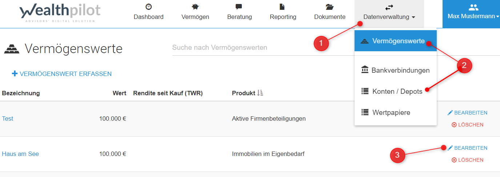500x177 pixels.
Task: Click the gold bars icon beside the Vermögenswerte heading
Action: [11, 49]
